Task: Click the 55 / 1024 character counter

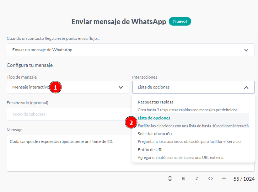Action: 244,179
